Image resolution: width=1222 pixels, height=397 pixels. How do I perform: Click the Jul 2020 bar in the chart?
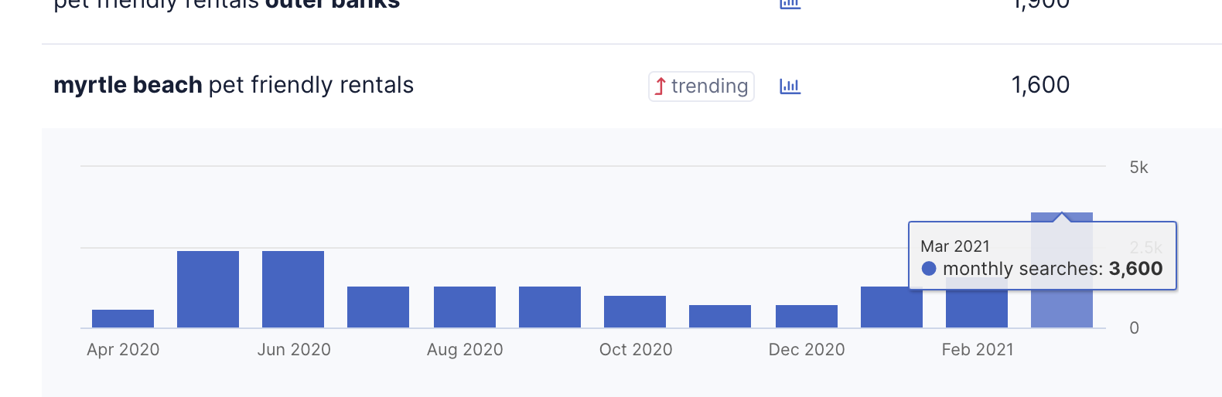[378, 307]
